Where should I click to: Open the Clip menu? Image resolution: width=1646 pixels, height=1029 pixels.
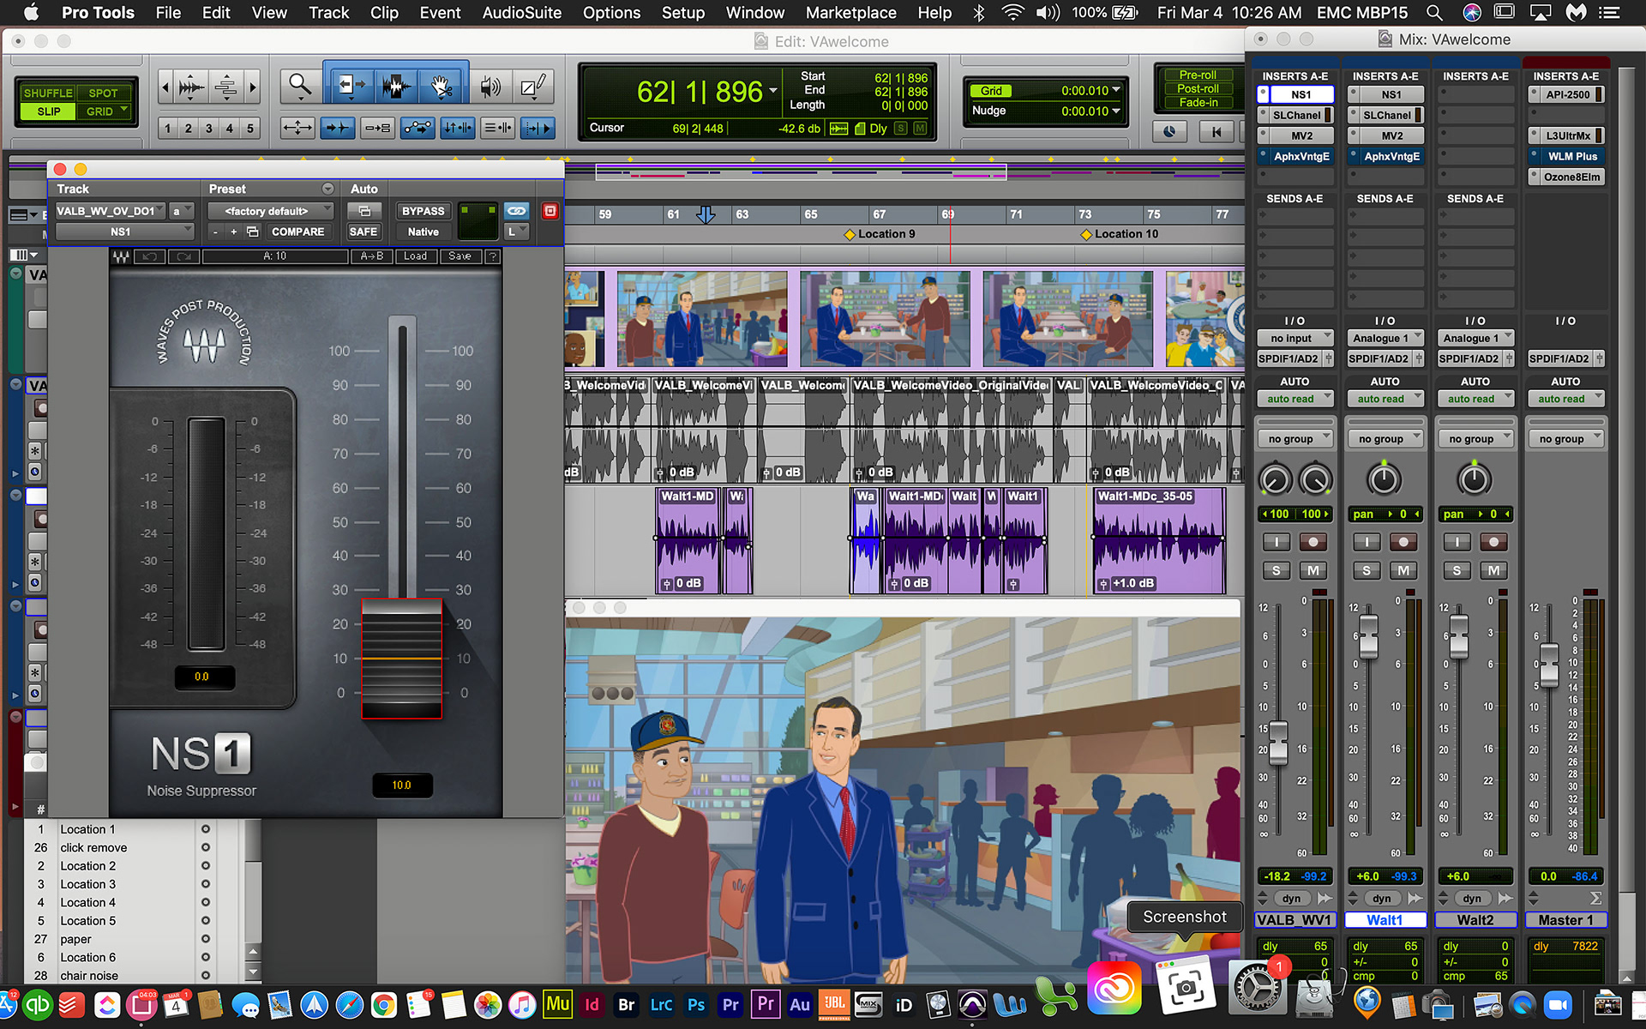384,13
